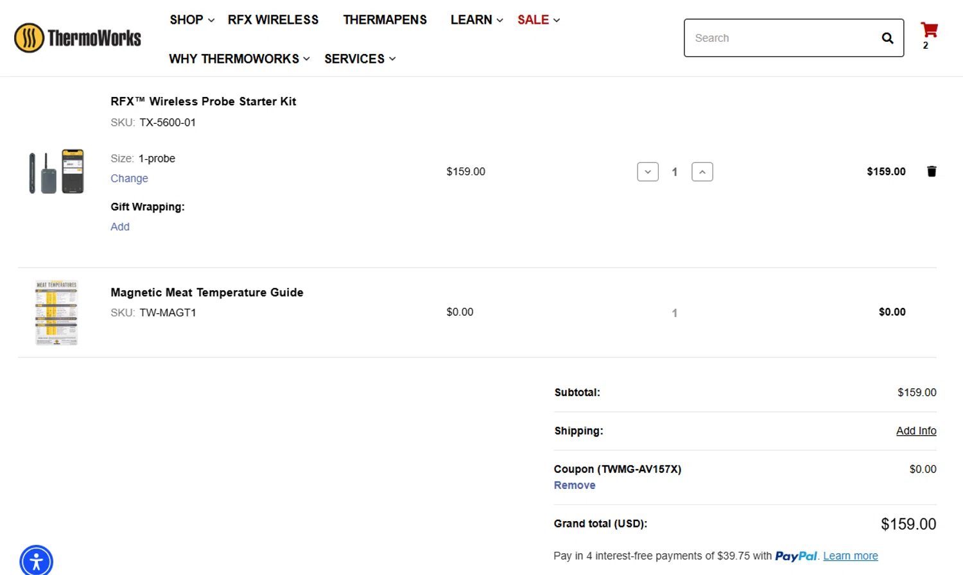The width and height of the screenshot is (963, 575).
Task: Open the accessibility options button
Action: 36,561
